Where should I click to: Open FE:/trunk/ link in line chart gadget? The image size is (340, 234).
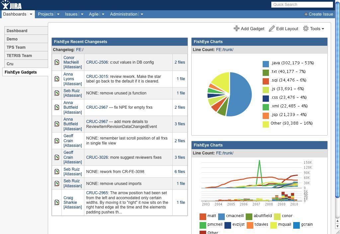point(225,153)
